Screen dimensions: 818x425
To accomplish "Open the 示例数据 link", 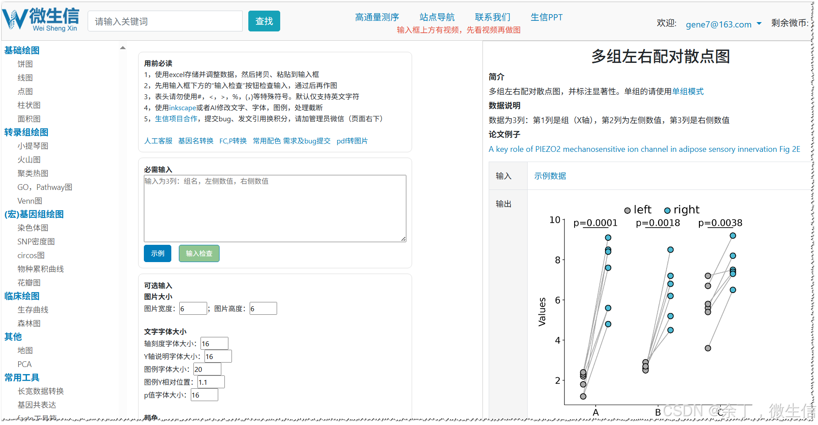I will (550, 176).
